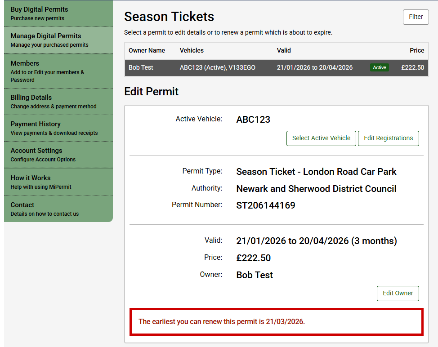Click the Price column header
This screenshot has width=438, height=347.
[x=416, y=51]
